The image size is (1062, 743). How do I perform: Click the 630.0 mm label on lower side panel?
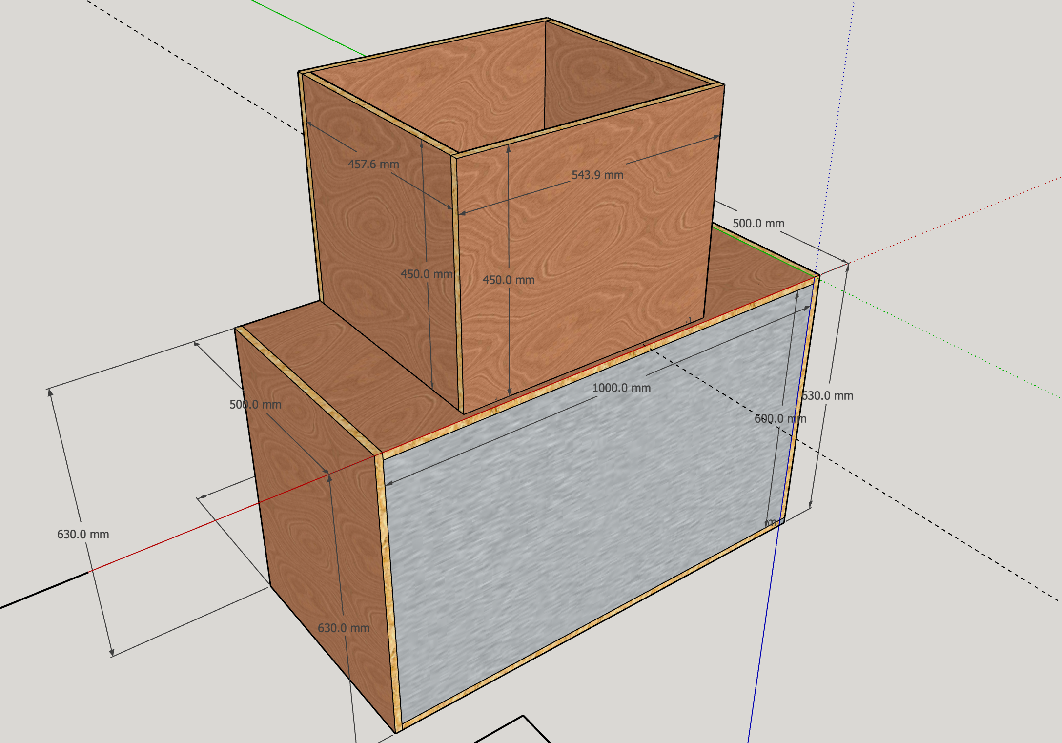[344, 628]
